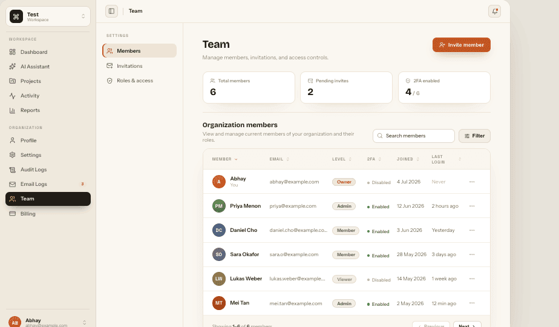
Task: Click the Test workspace logo icon
Action: pos(16,16)
